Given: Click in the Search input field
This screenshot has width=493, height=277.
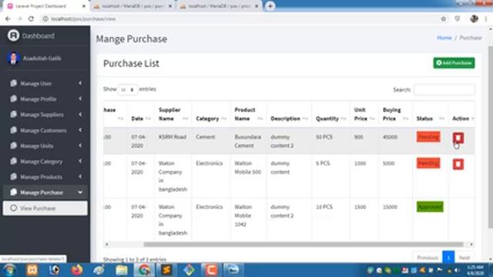Looking at the screenshot, I should pos(444,90).
